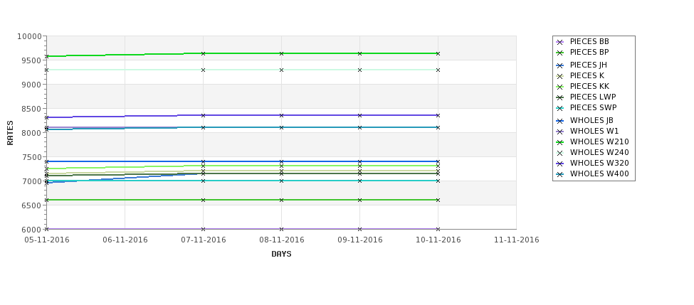Image resolution: width=694 pixels, height=305 pixels.
Task: Click the RATES axis title
Action: coord(10,133)
